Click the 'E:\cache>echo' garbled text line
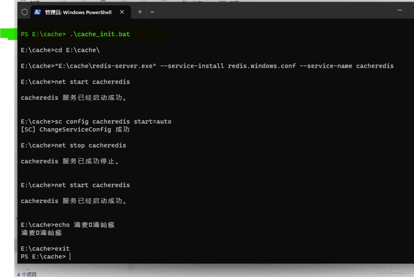 click(x=68, y=225)
